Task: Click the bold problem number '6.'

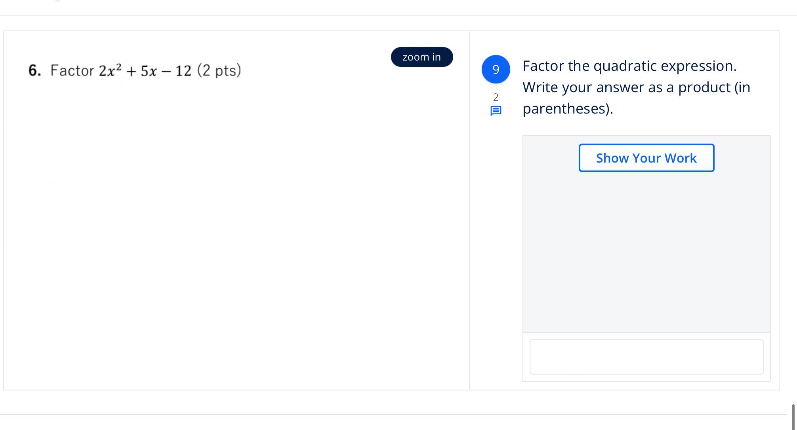Action: tap(35, 70)
